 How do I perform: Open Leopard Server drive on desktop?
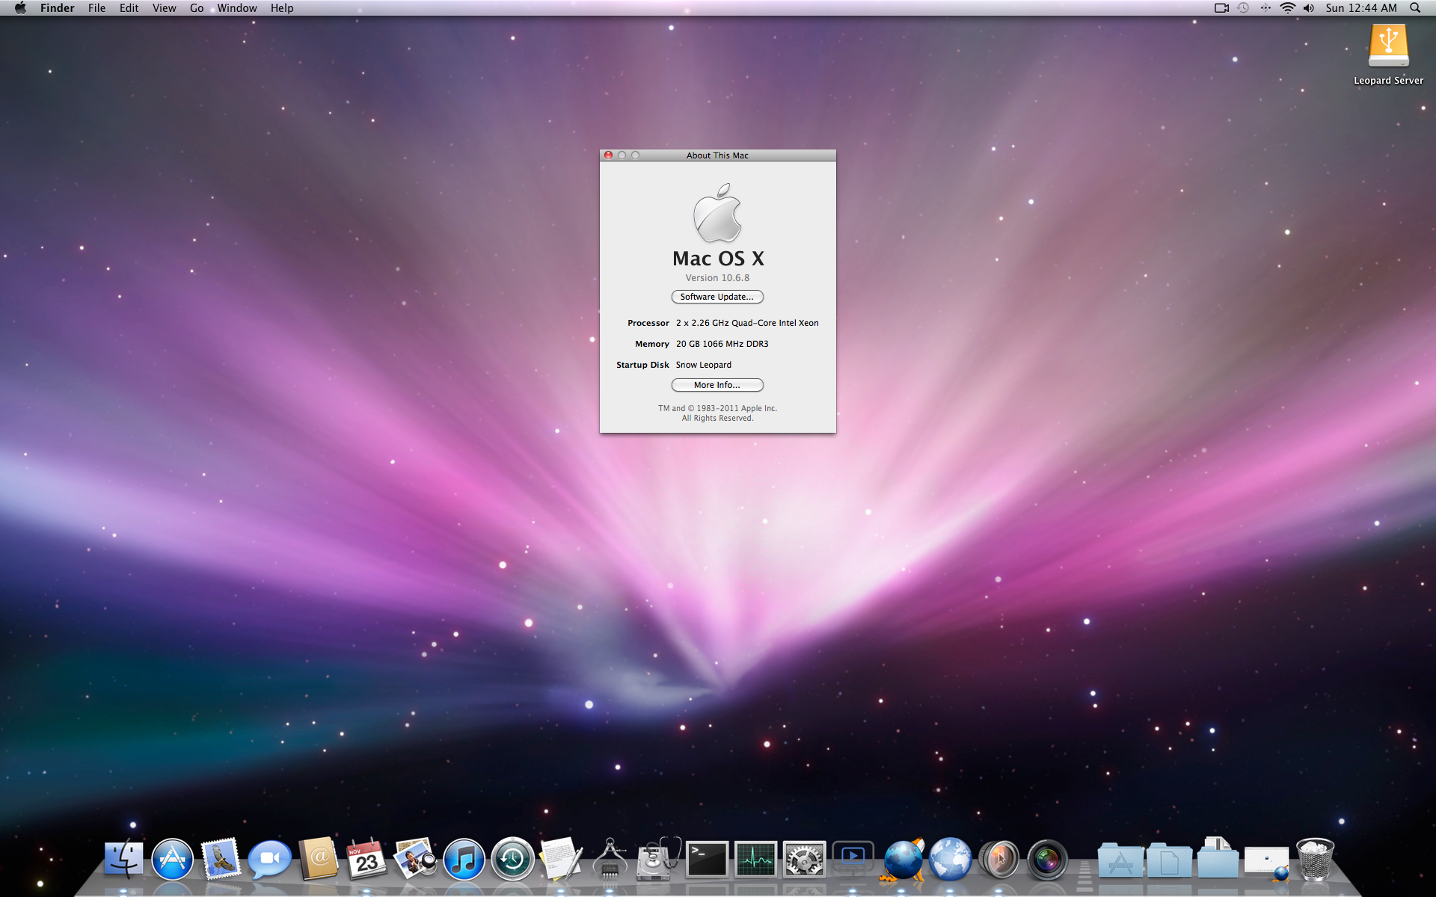[1388, 49]
